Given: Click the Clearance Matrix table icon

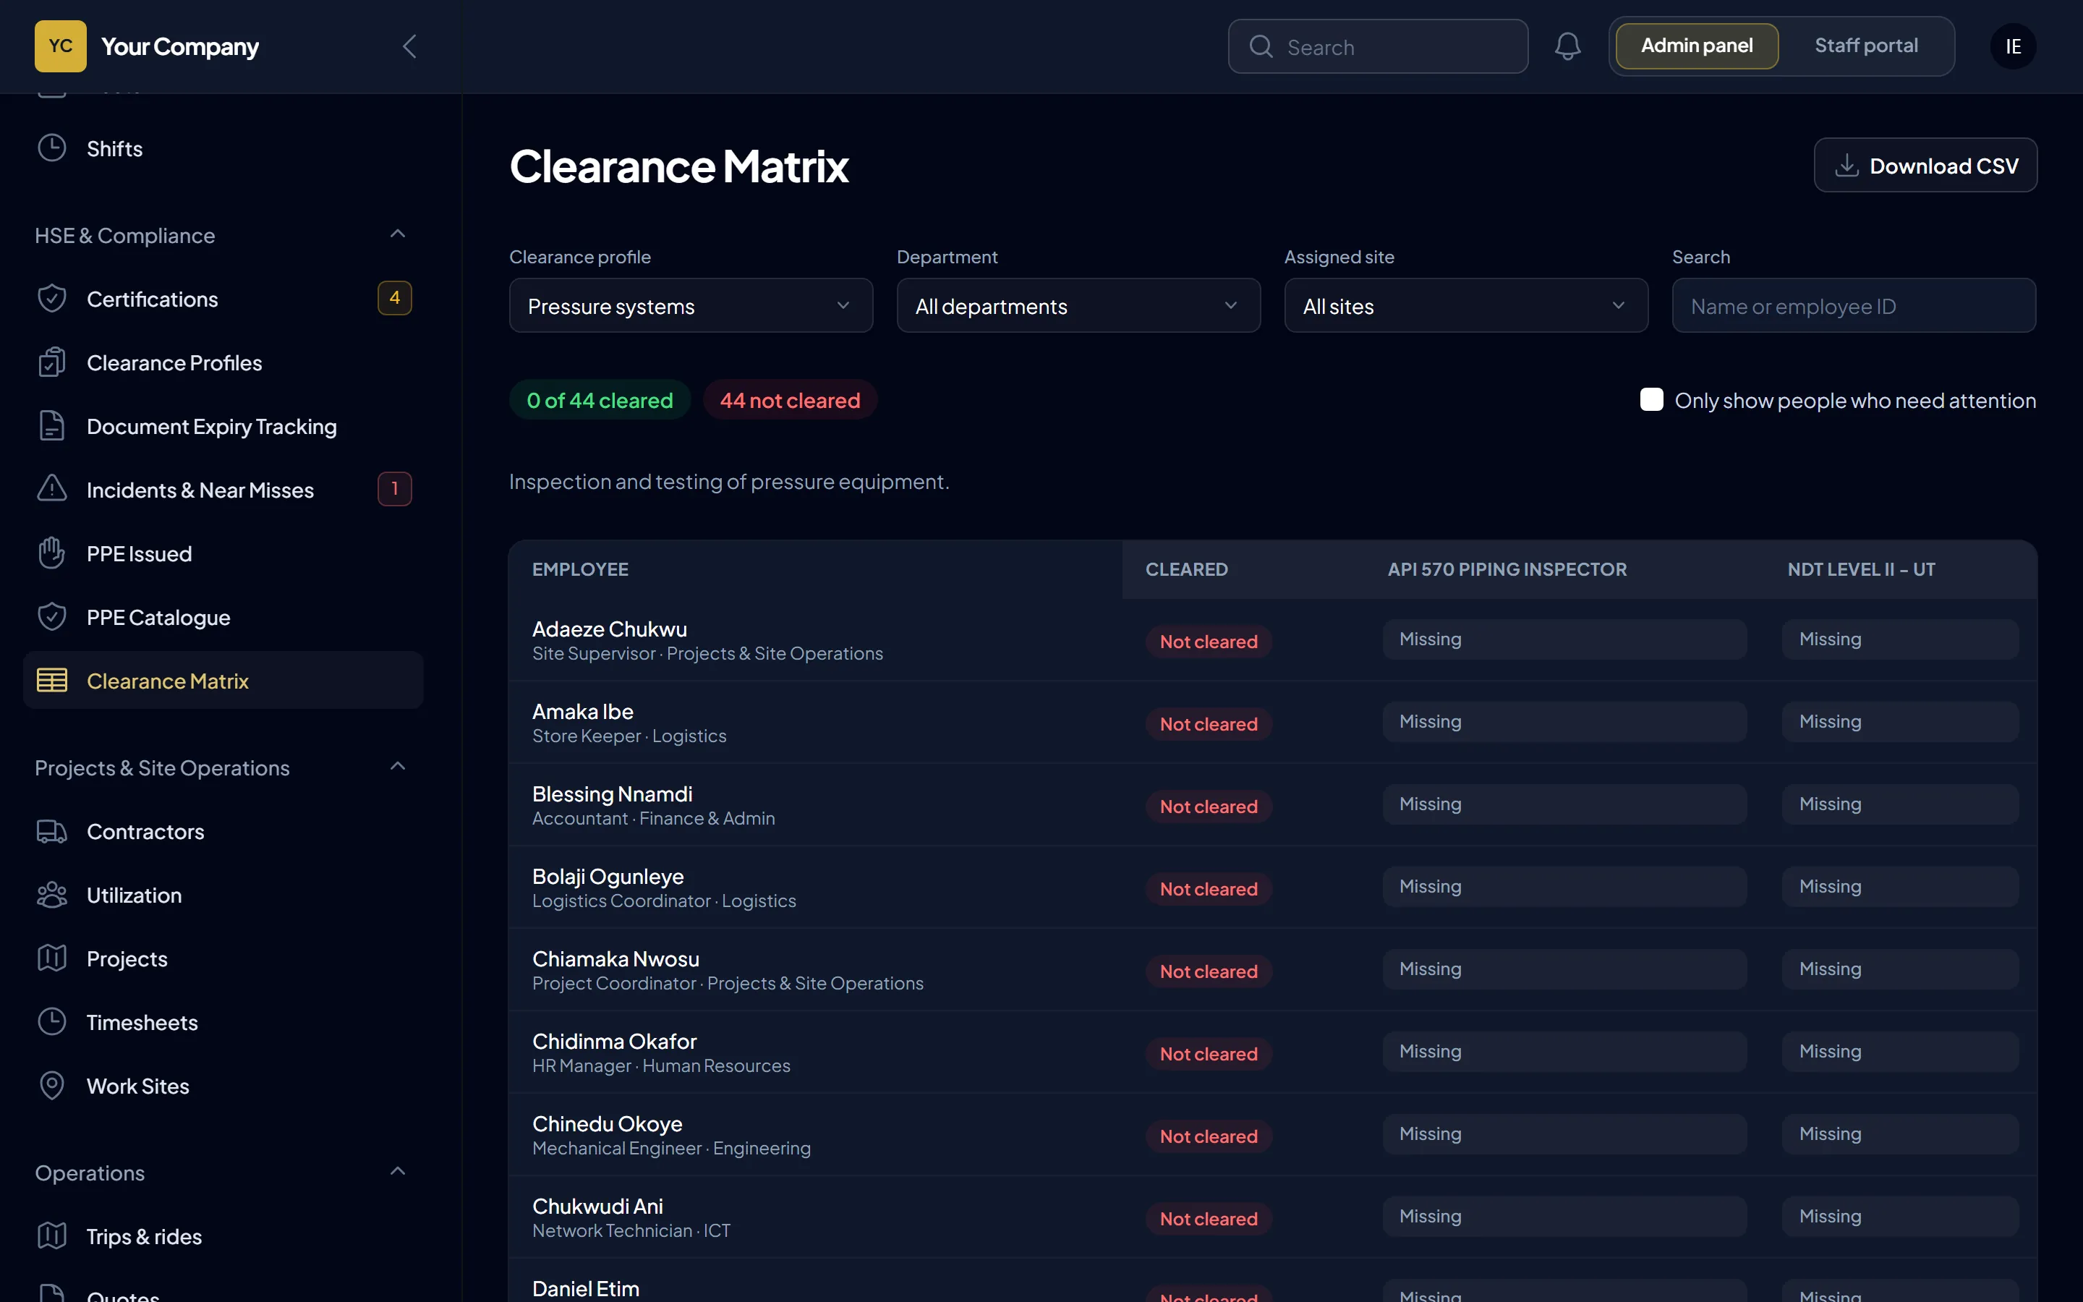Looking at the screenshot, I should (51, 680).
